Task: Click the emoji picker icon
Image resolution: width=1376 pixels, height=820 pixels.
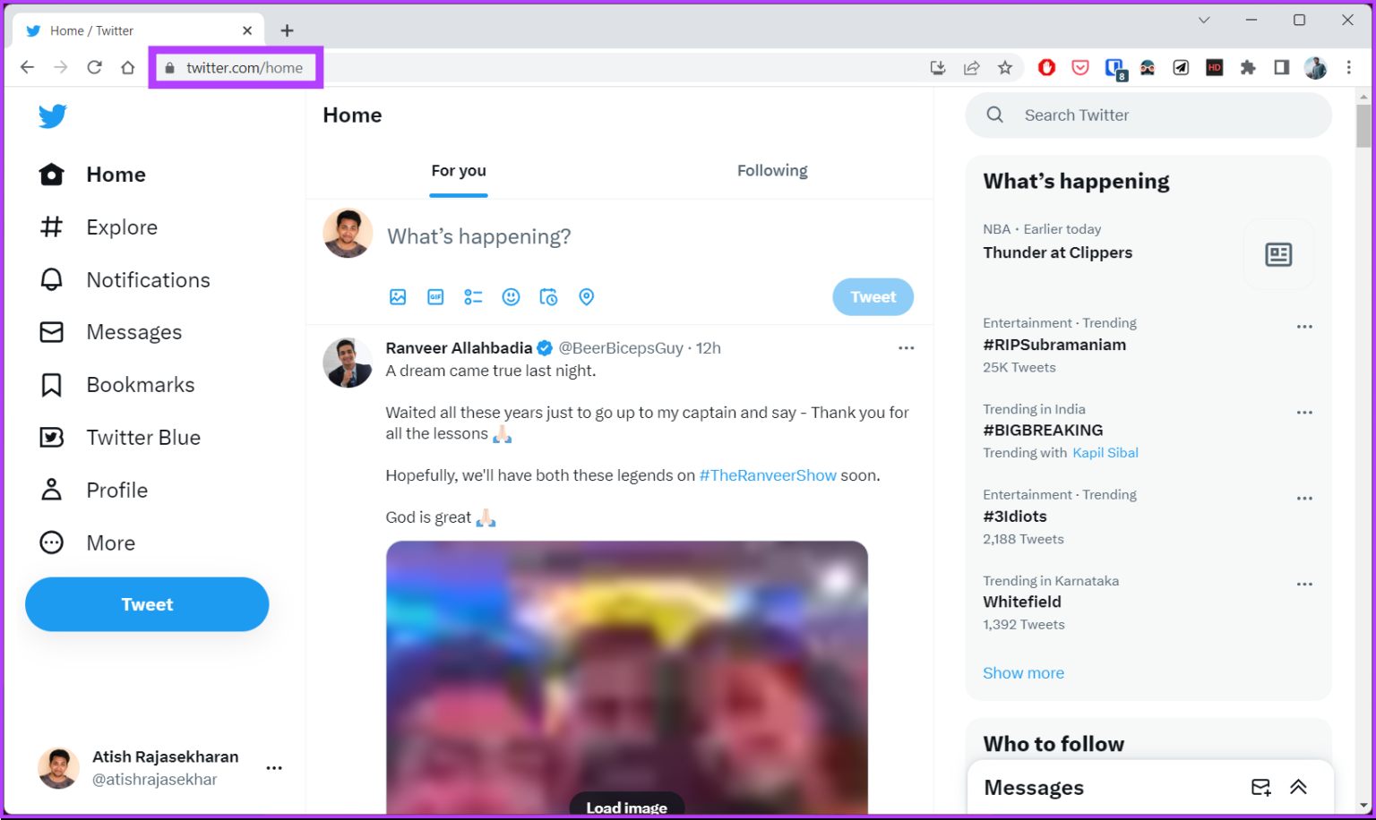Action: click(x=511, y=296)
